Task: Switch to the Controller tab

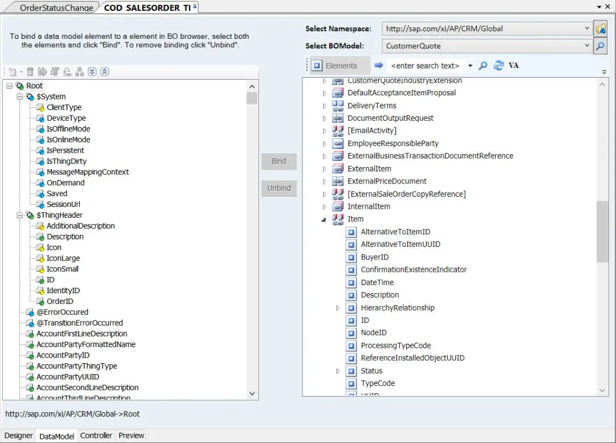Action: [x=96, y=436]
